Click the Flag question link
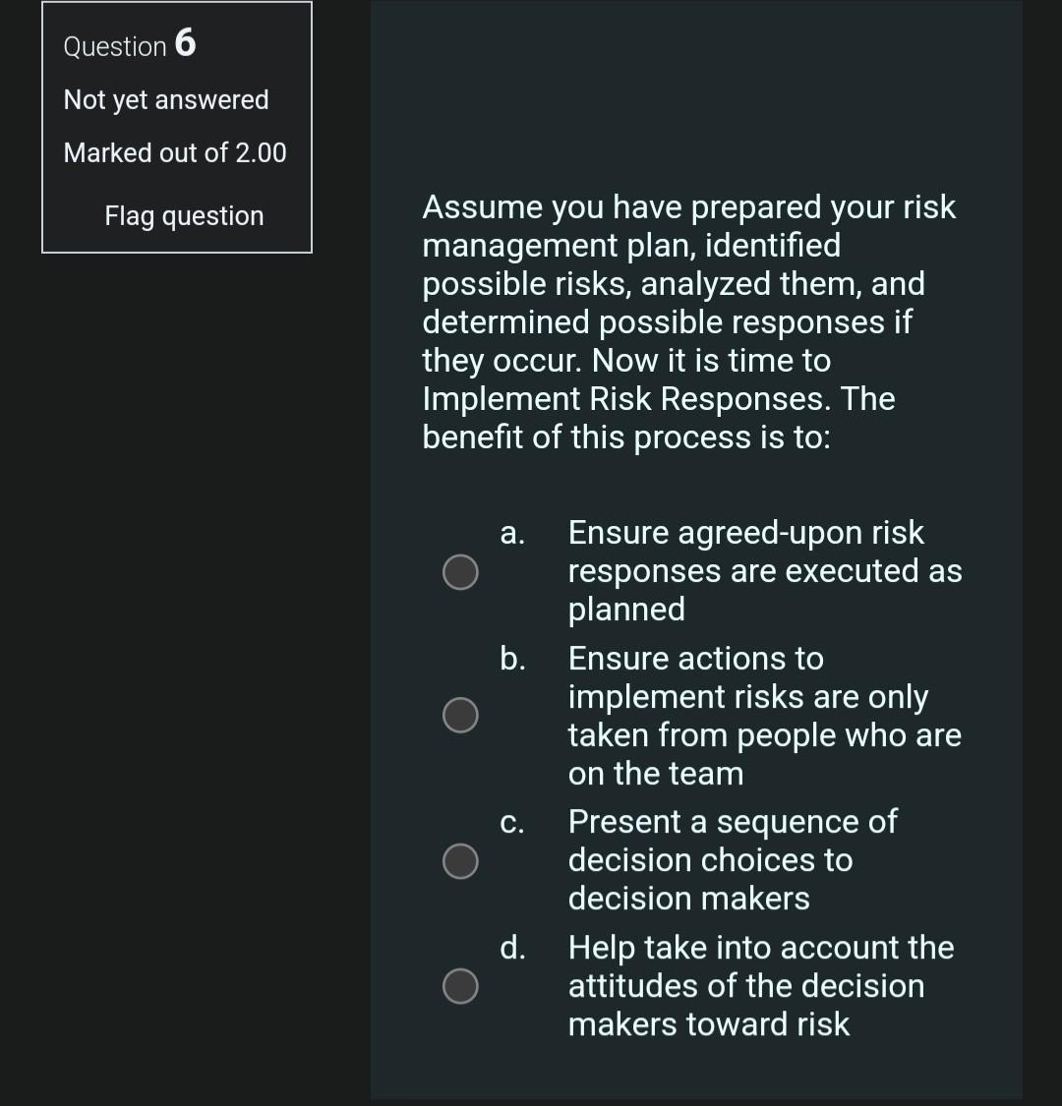This screenshot has width=1062, height=1106. tap(183, 216)
